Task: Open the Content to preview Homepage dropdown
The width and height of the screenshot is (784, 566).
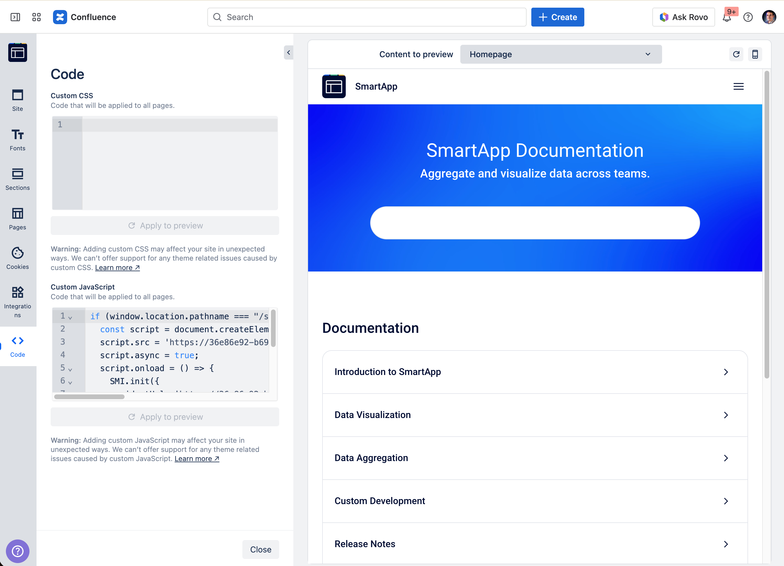Action: point(561,54)
